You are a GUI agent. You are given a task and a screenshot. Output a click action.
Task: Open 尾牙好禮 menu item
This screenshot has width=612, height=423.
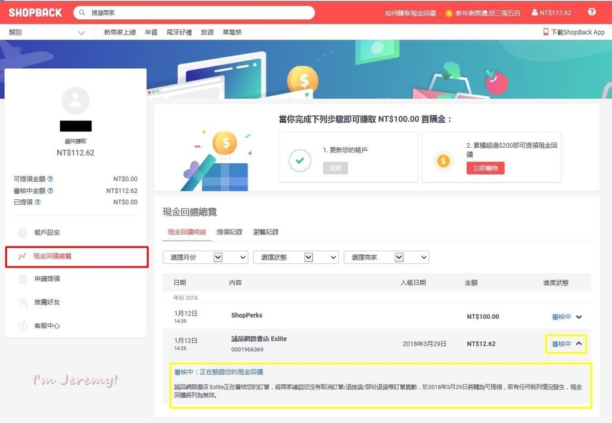pyautogui.click(x=179, y=32)
